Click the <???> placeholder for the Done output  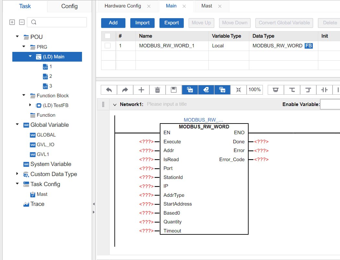coord(261,142)
